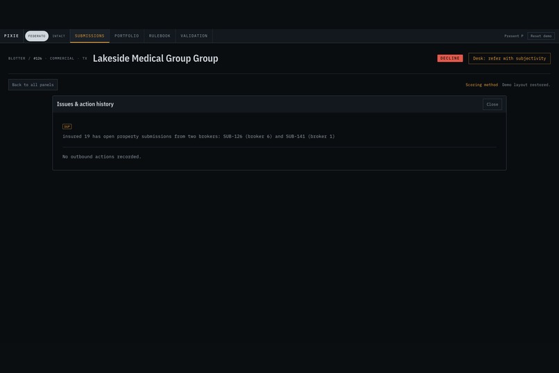Click Back to all panels
Image resolution: width=559 pixels, height=373 pixels.
tap(33, 85)
